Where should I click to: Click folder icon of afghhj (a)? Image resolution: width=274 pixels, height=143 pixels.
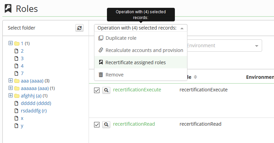(17, 96)
